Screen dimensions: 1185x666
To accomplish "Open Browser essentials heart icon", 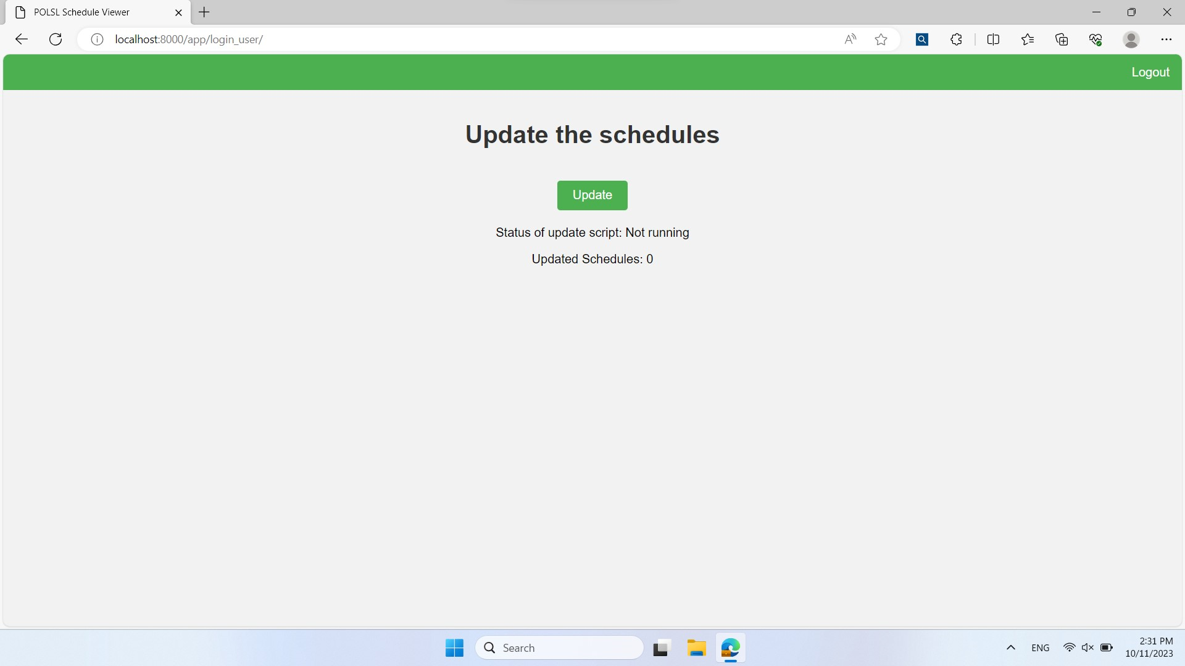I will tap(1096, 39).
